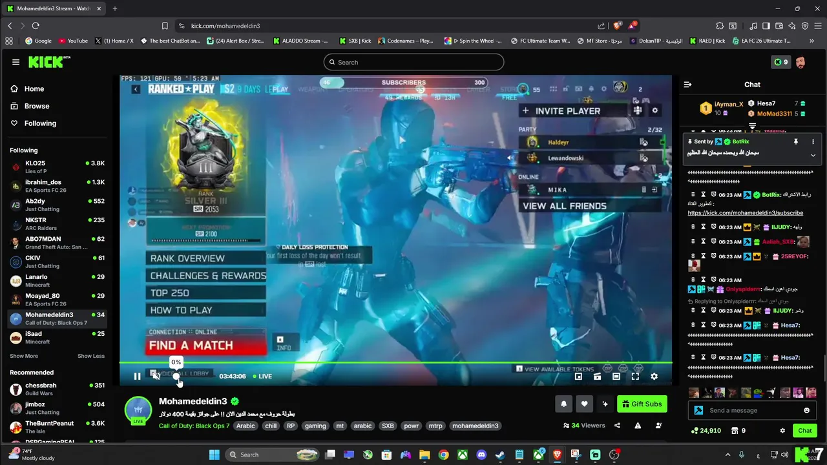
Task: Open ibrahim_dos channel in Following list
Action: (57, 185)
